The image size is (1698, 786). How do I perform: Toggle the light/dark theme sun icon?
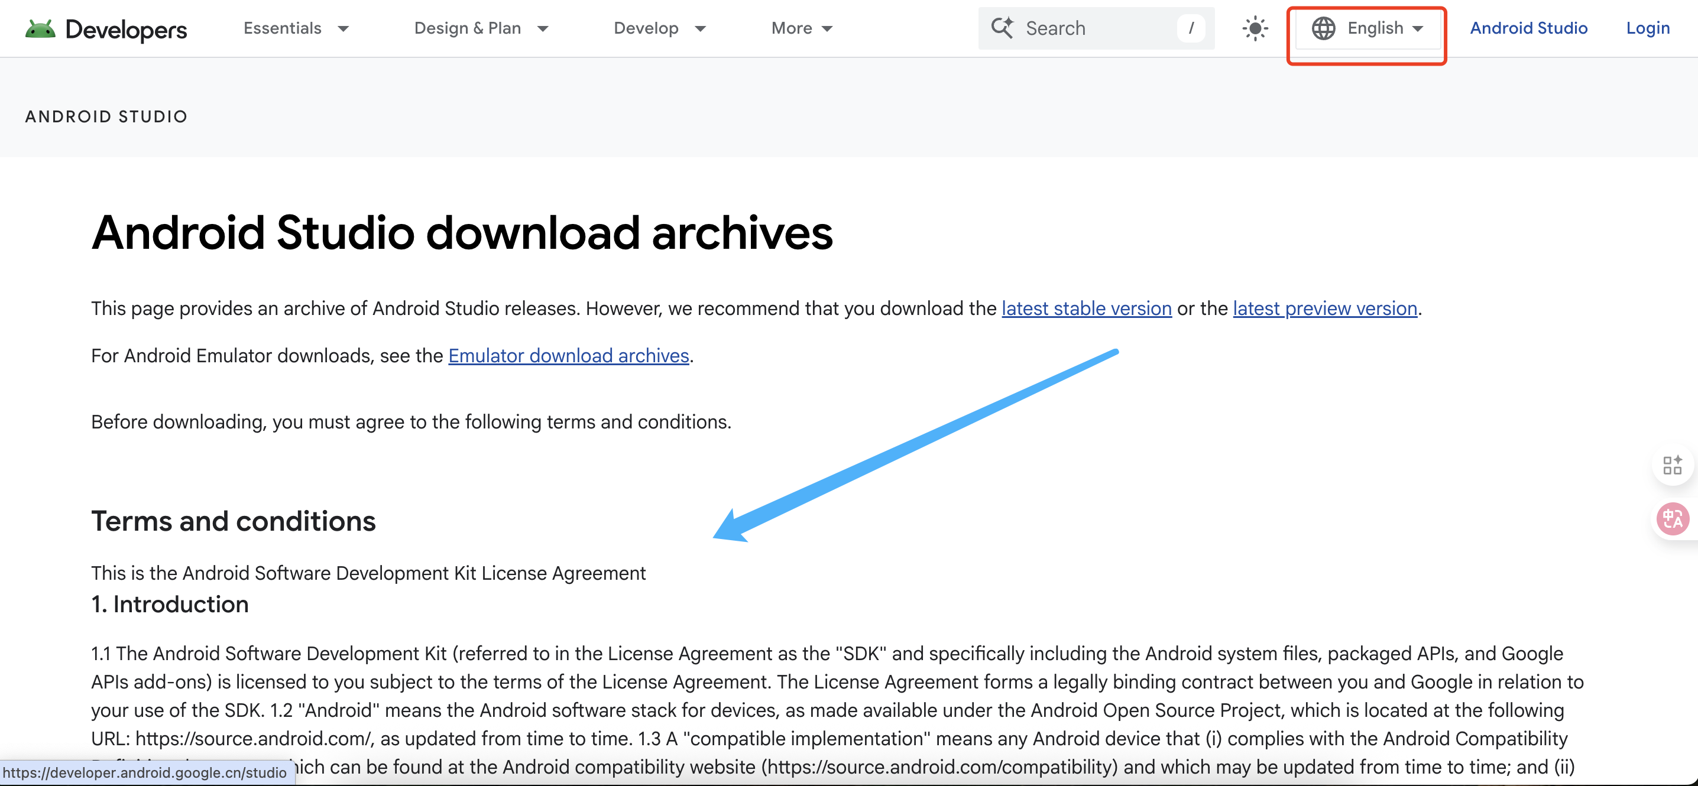tap(1255, 28)
